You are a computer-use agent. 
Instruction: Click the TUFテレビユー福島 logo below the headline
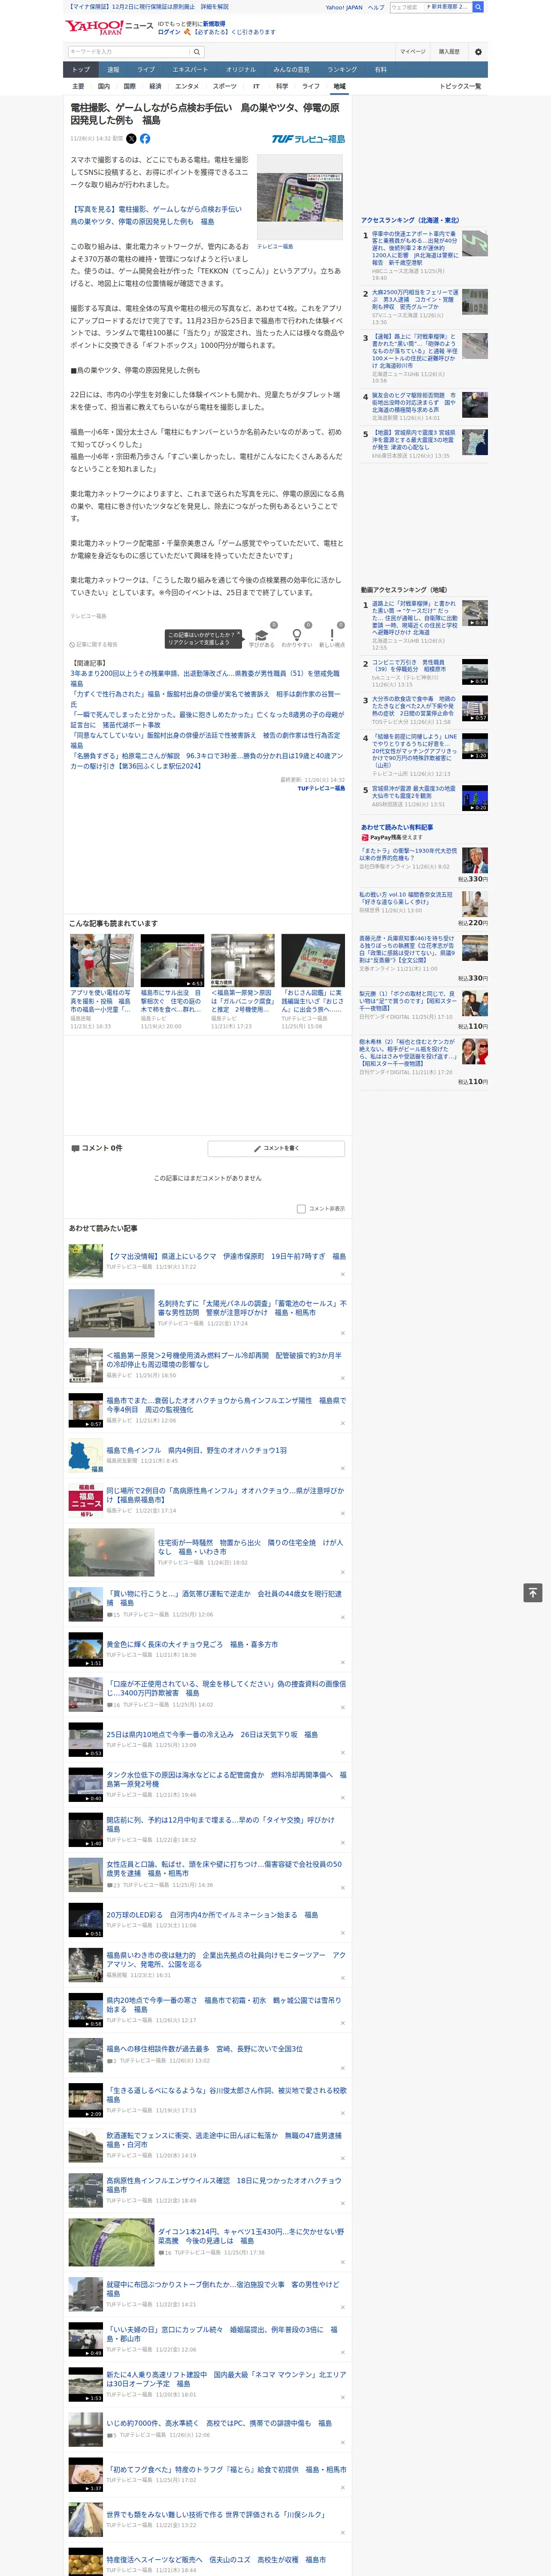coord(308,139)
